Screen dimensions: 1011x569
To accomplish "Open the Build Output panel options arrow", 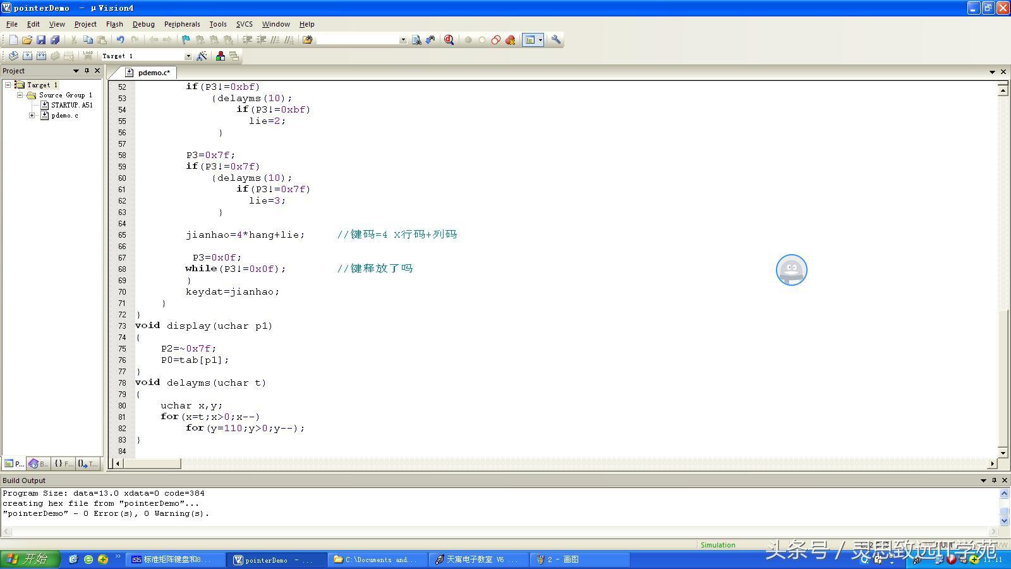I will coord(983,480).
